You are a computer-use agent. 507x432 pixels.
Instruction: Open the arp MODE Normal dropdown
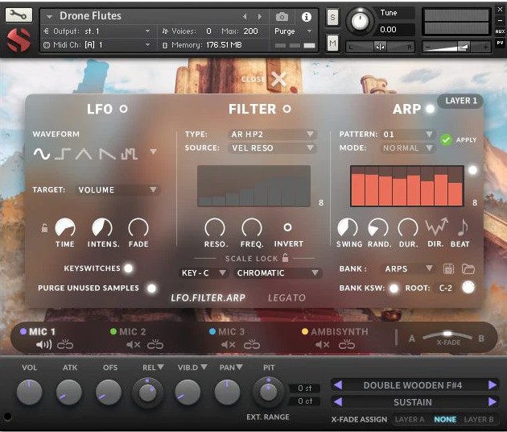[408, 148]
